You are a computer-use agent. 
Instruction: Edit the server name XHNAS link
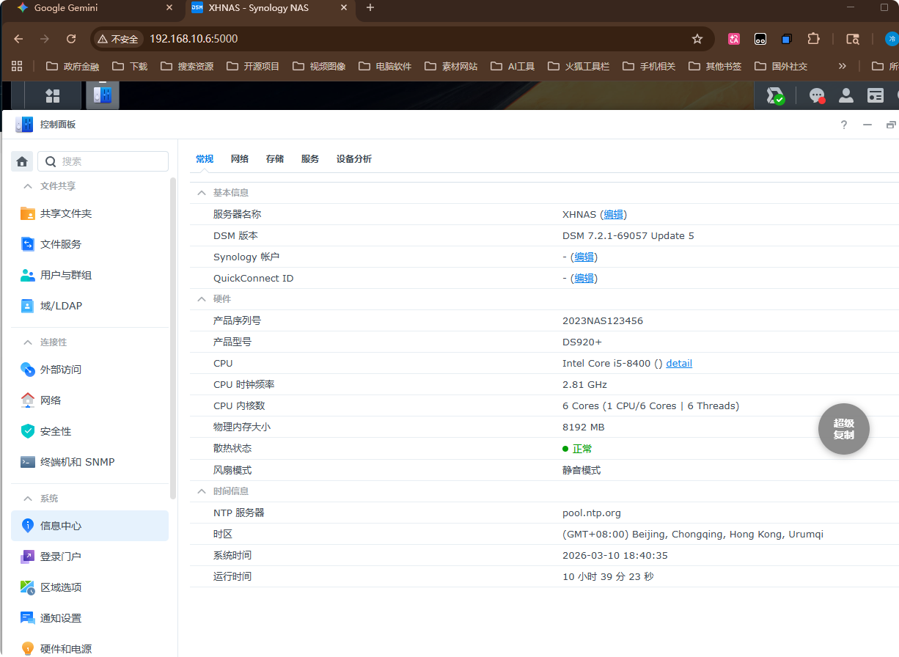click(x=613, y=215)
